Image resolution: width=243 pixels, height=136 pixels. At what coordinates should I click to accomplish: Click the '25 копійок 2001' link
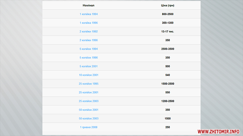(x=89, y=92)
